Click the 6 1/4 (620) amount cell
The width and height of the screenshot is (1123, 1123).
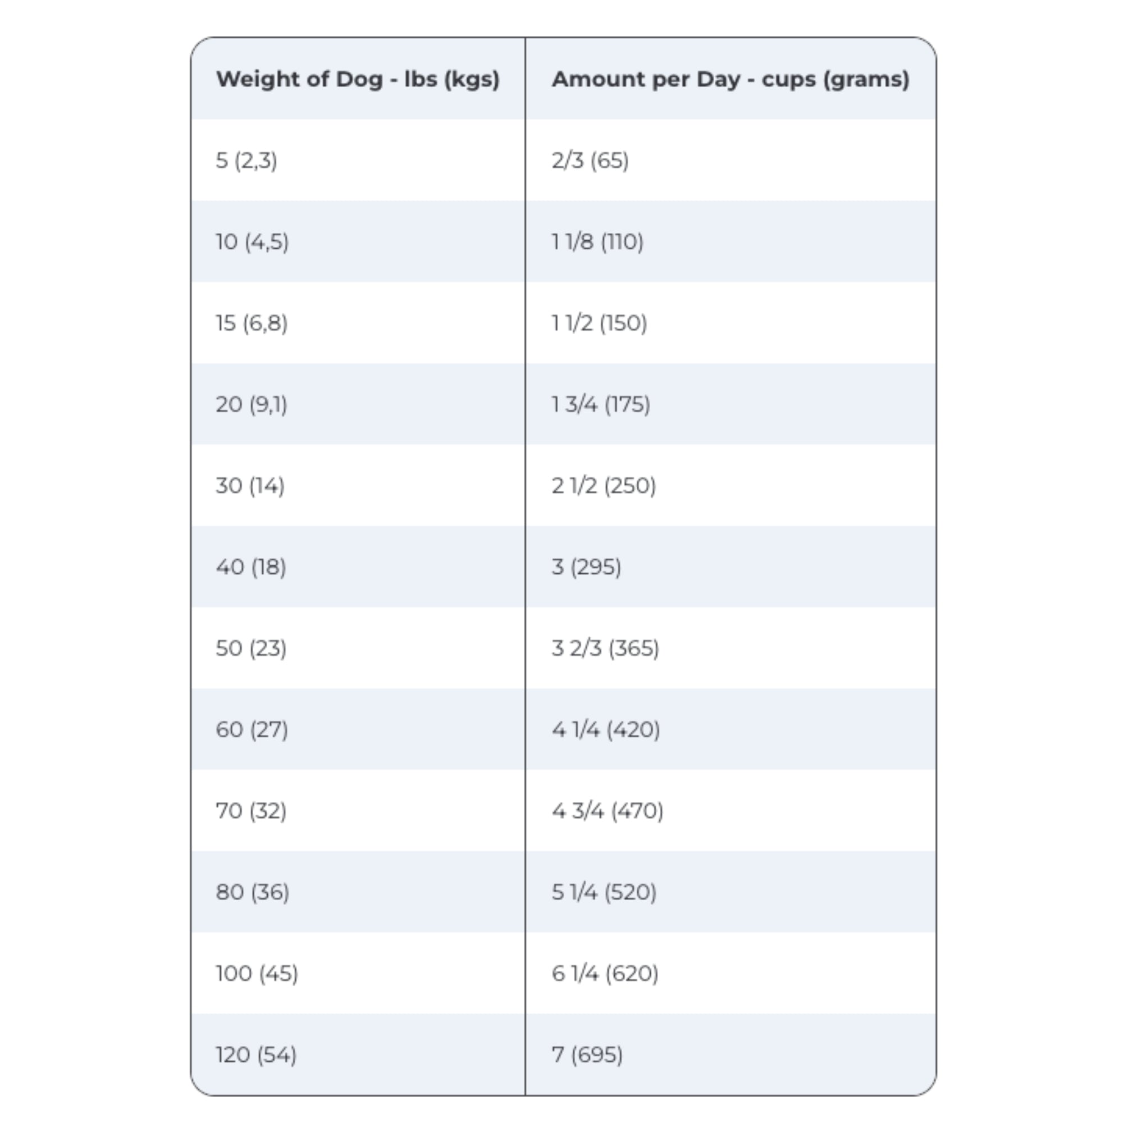tap(605, 974)
